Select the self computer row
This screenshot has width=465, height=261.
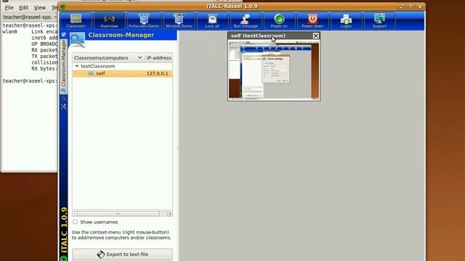(x=122, y=73)
